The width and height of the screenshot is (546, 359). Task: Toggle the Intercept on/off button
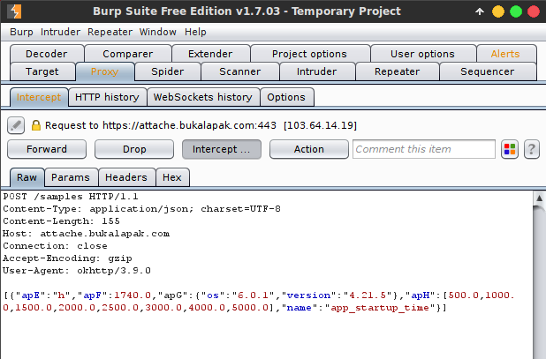tap(222, 149)
